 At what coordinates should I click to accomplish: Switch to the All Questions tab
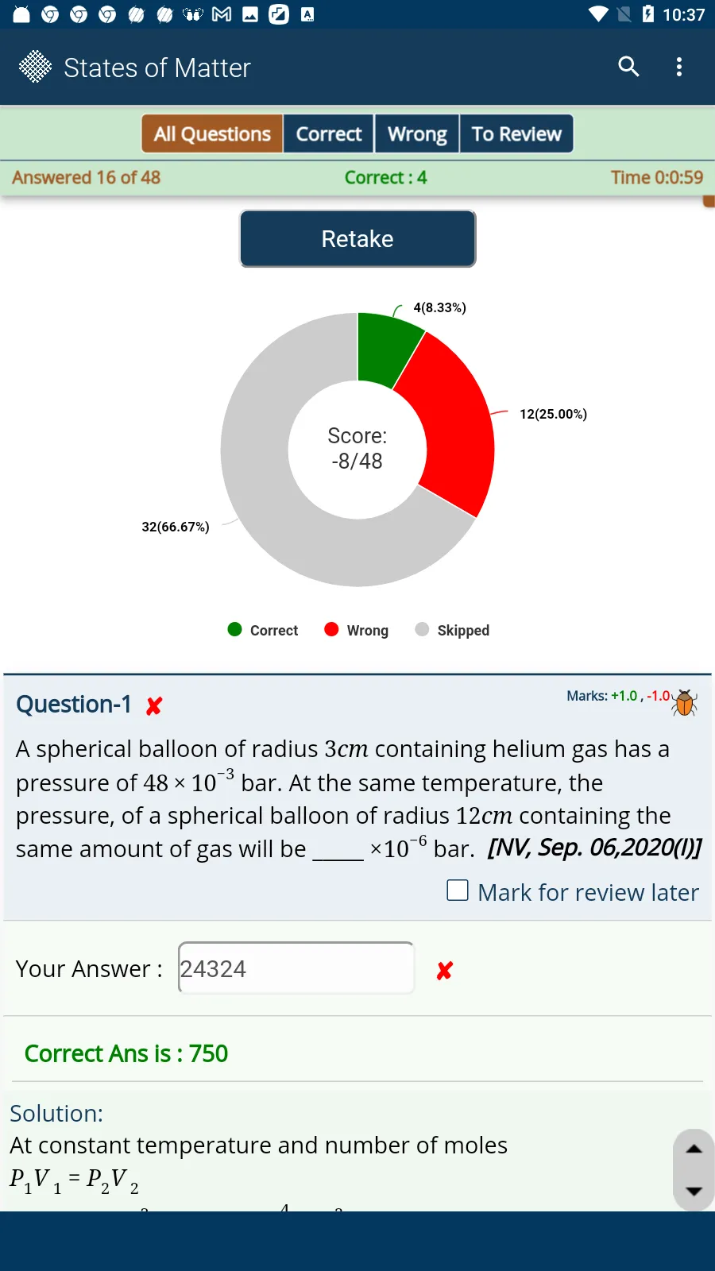(212, 133)
